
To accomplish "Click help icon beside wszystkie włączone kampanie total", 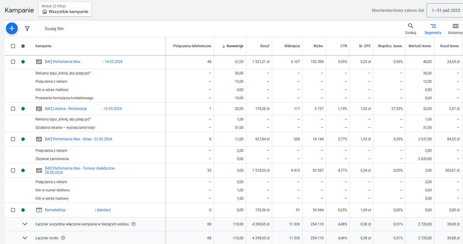I will (133, 224).
